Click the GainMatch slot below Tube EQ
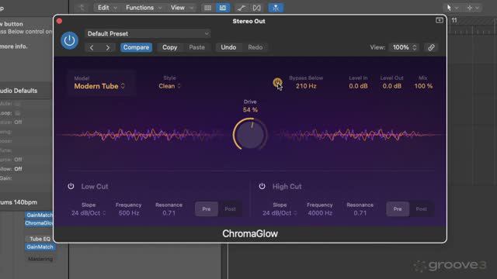 coord(40,246)
